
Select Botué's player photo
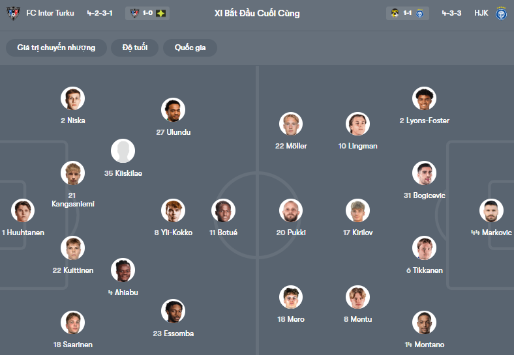point(223,210)
